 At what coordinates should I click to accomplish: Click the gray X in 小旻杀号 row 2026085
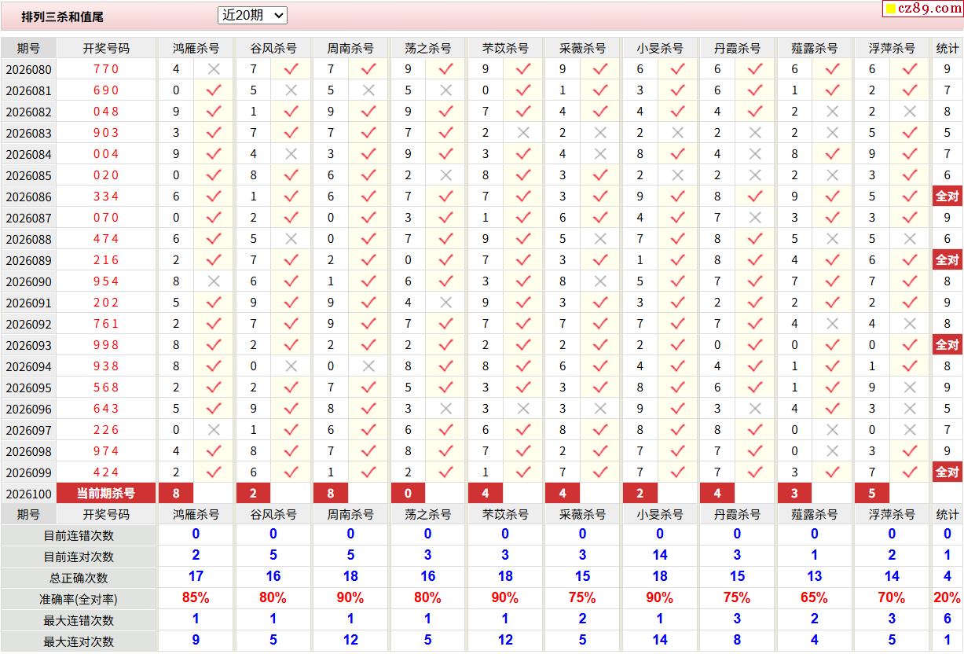pos(677,175)
